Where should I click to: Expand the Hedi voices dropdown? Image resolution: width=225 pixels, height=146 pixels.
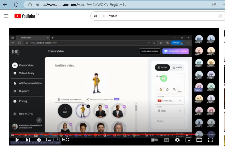coord(170,111)
